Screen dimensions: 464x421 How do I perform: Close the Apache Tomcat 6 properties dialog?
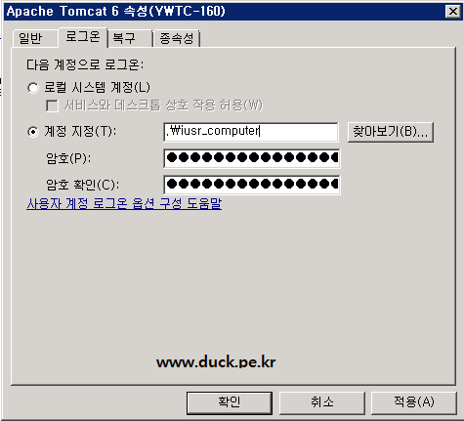(452, 12)
